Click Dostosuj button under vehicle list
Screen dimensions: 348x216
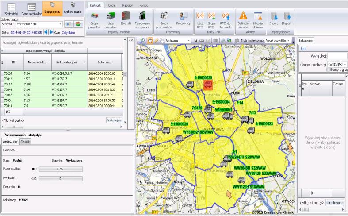[114, 120]
